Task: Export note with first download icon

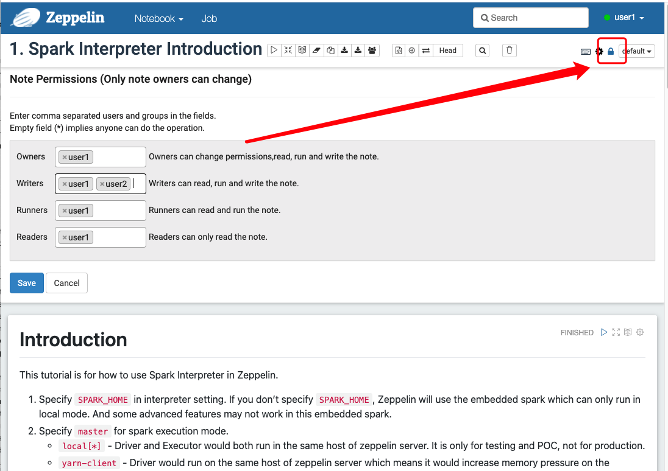Action: [x=344, y=51]
